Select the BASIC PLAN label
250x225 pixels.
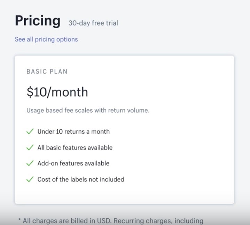[47, 72]
